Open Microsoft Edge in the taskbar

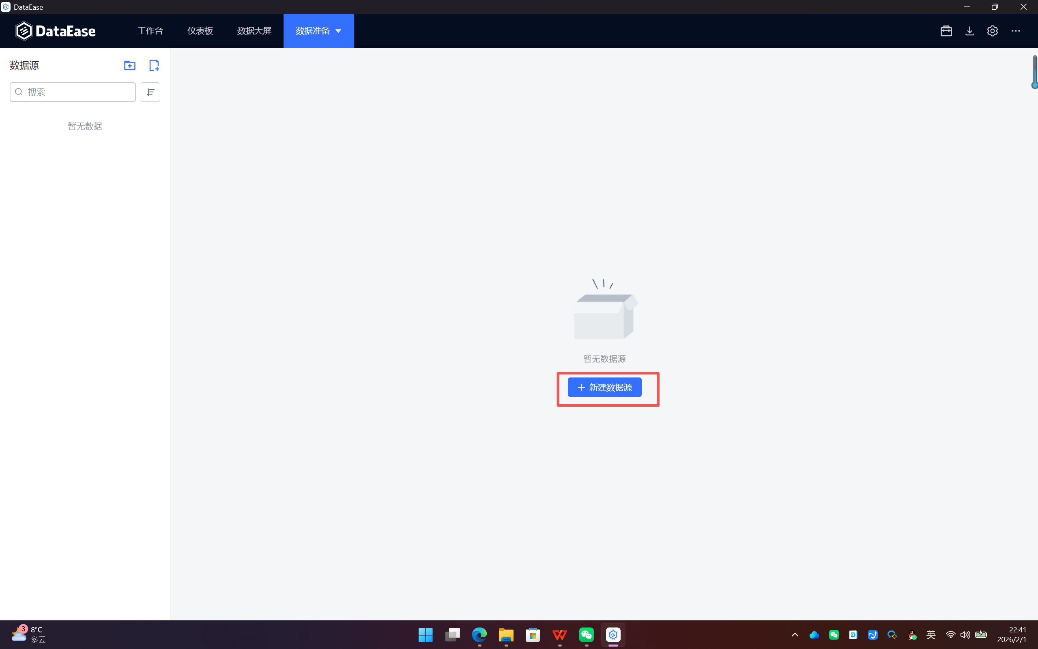pyautogui.click(x=479, y=634)
